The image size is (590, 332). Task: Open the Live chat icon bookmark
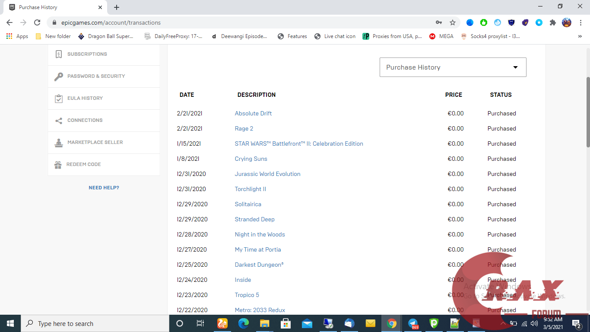point(335,36)
